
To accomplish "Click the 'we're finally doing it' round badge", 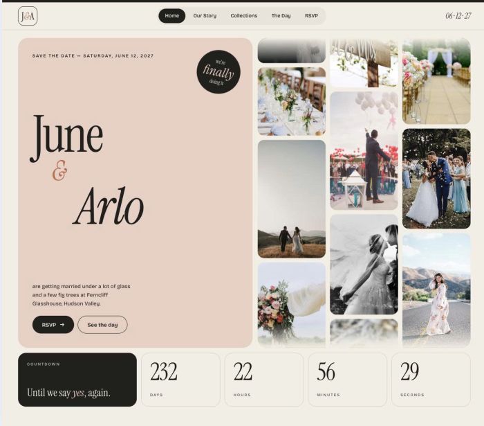I will [x=218, y=72].
